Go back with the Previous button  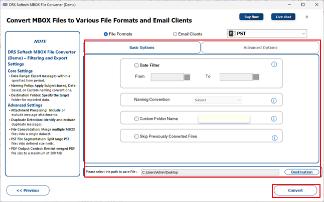point(28,190)
